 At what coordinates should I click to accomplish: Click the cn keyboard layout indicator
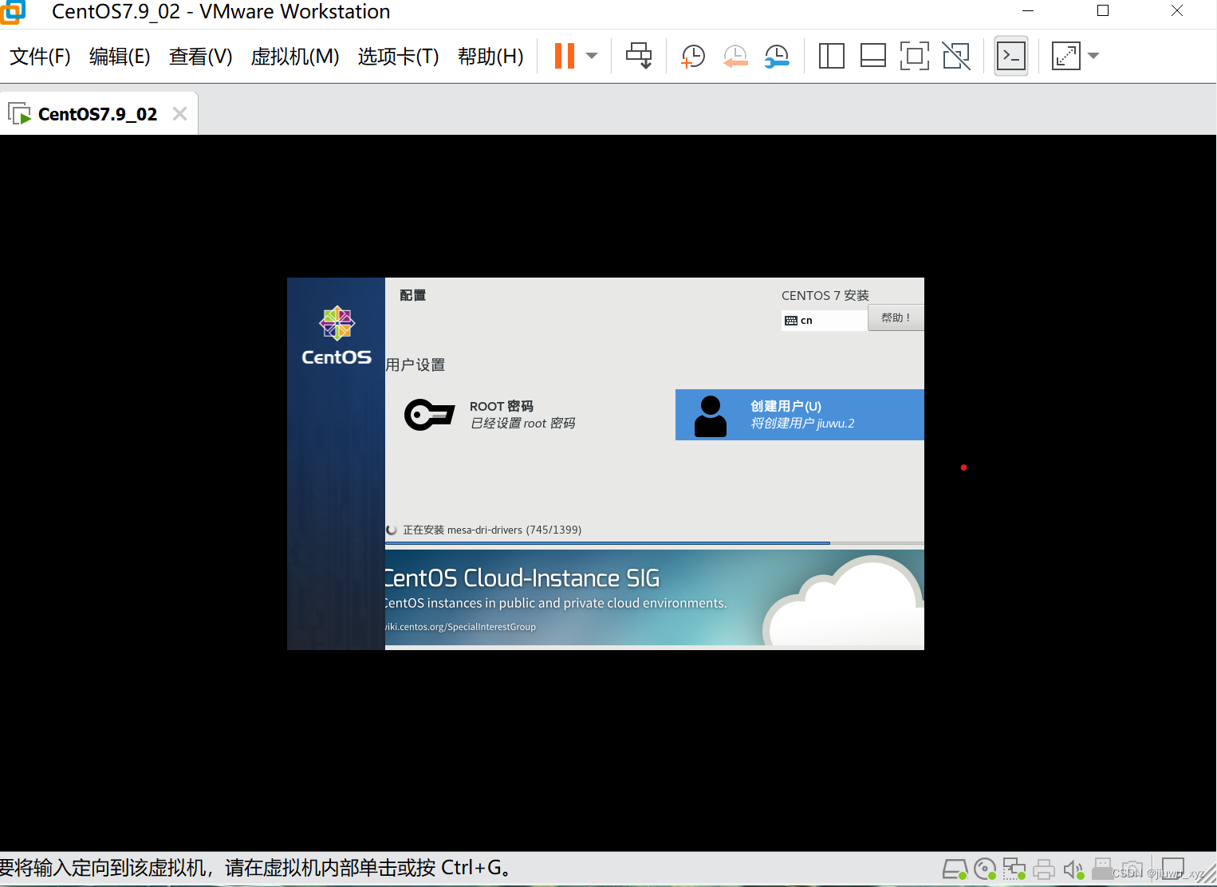pyautogui.click(x=825, y=320)
